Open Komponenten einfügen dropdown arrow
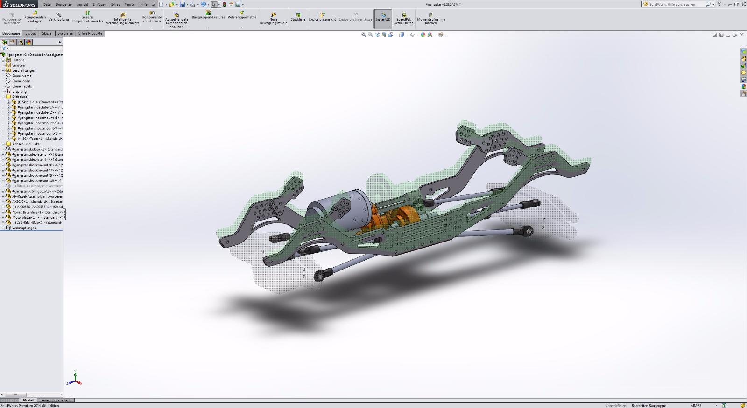 [35, 27]
